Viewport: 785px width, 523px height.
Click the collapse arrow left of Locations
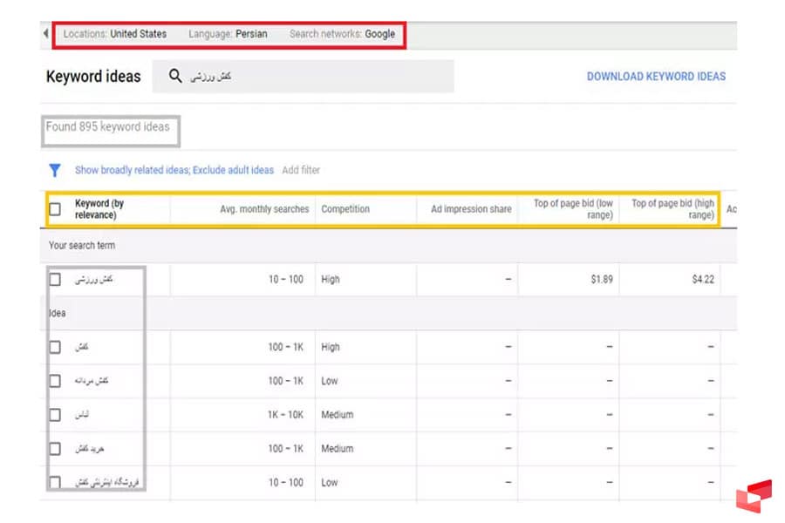(45, 34)
